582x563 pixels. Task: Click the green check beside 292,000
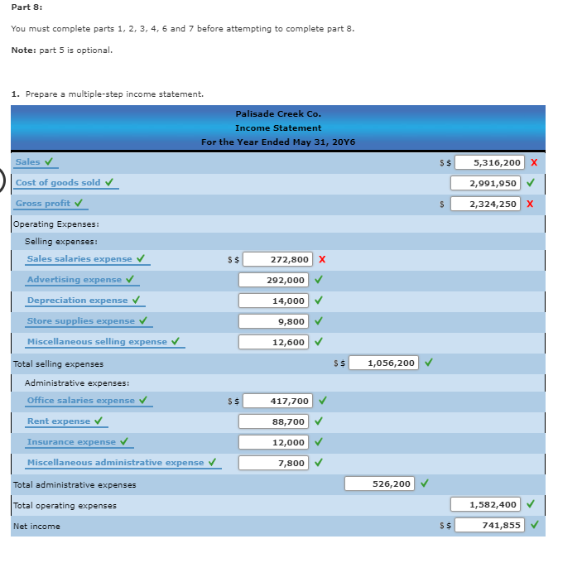click(x=319, y=280)
